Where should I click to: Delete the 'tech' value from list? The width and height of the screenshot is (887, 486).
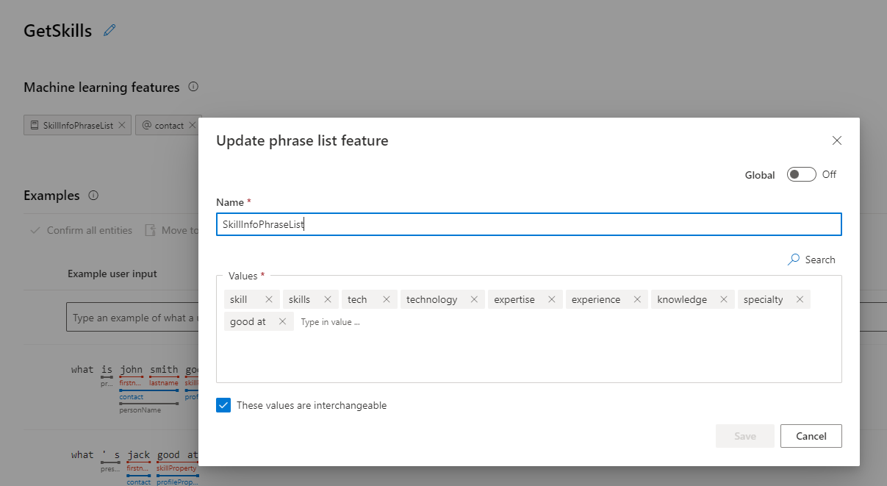point(387,299)
